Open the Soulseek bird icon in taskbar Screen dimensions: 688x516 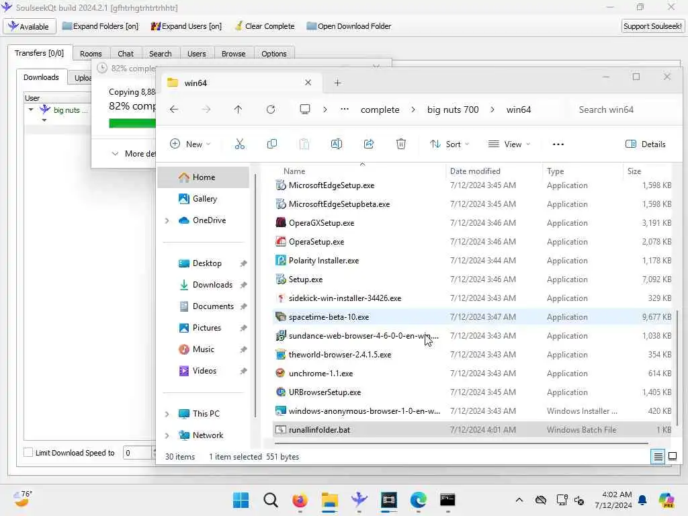click(x=359, y=500)
